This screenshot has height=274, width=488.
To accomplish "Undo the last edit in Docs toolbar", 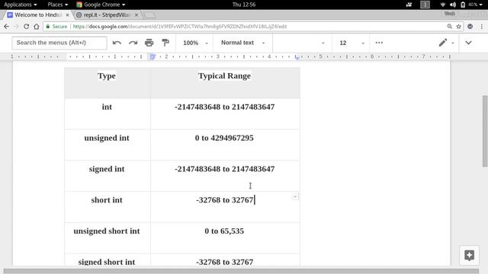I will click(x=117, y=43).
